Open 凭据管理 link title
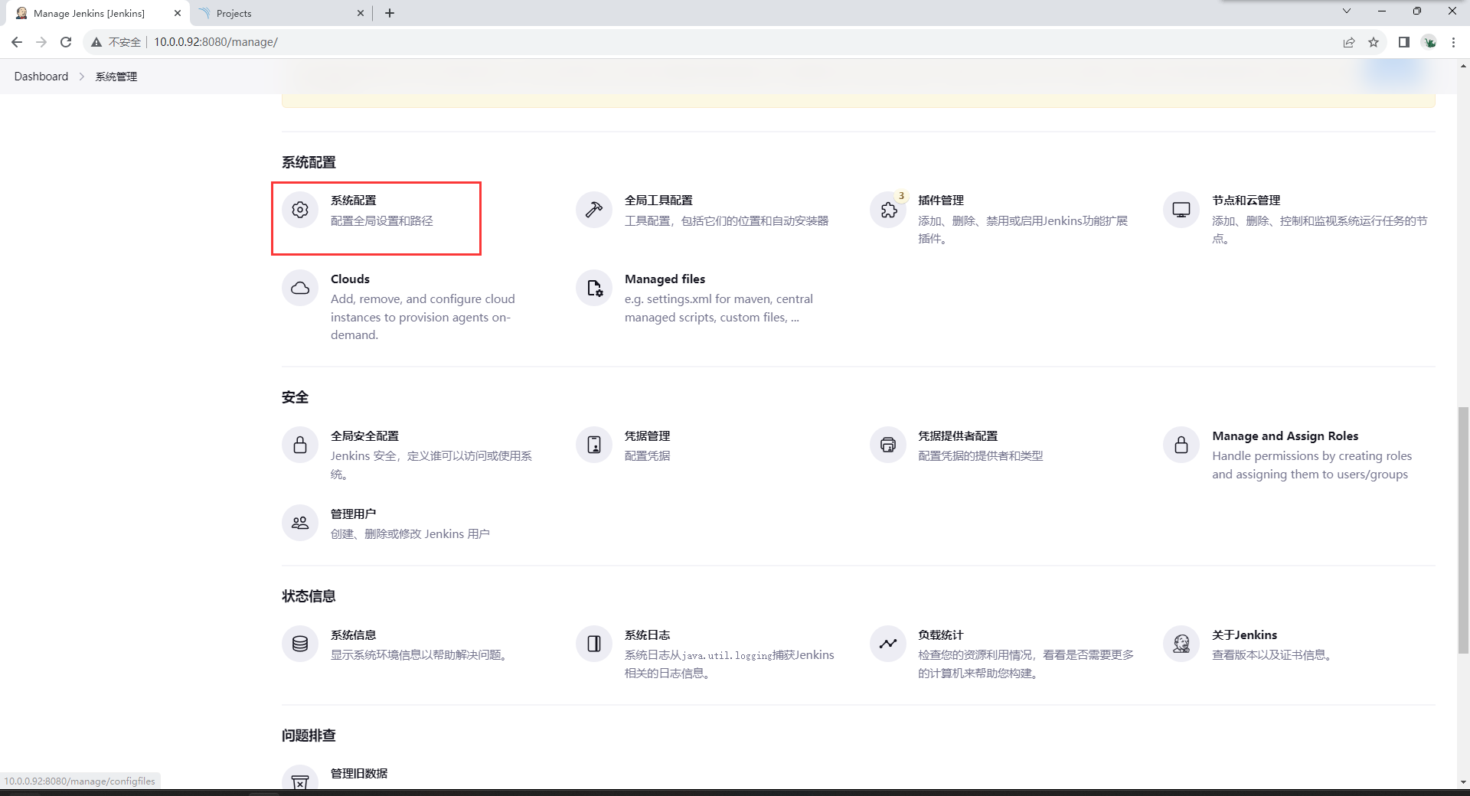Screen dimensions: 1470x796 pos(647,436)
